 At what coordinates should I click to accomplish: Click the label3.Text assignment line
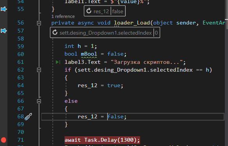(125, 62)
